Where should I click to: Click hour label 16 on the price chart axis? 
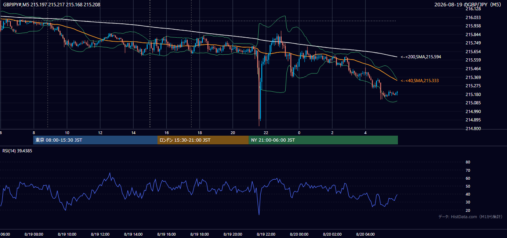pyautogui.click(x=167, y=132)
